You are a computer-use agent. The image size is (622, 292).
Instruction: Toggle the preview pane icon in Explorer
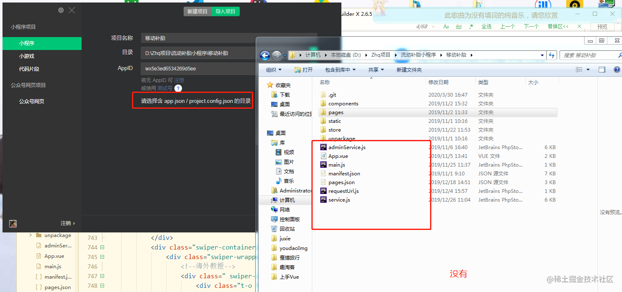(x=602, y=69)
